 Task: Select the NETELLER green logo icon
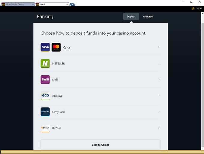pyautogui.click(x=45, y=64)
